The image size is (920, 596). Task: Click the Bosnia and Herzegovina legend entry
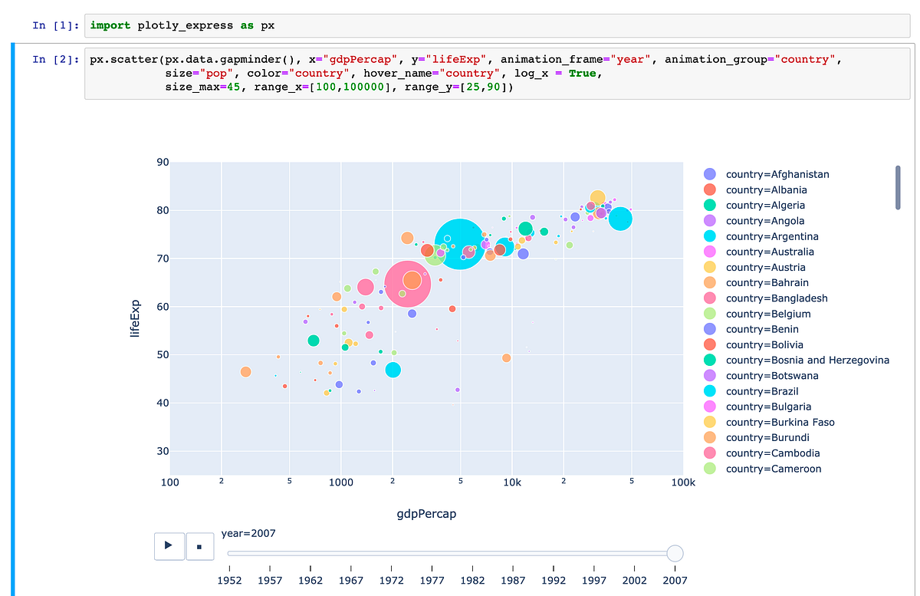point(807,360)
